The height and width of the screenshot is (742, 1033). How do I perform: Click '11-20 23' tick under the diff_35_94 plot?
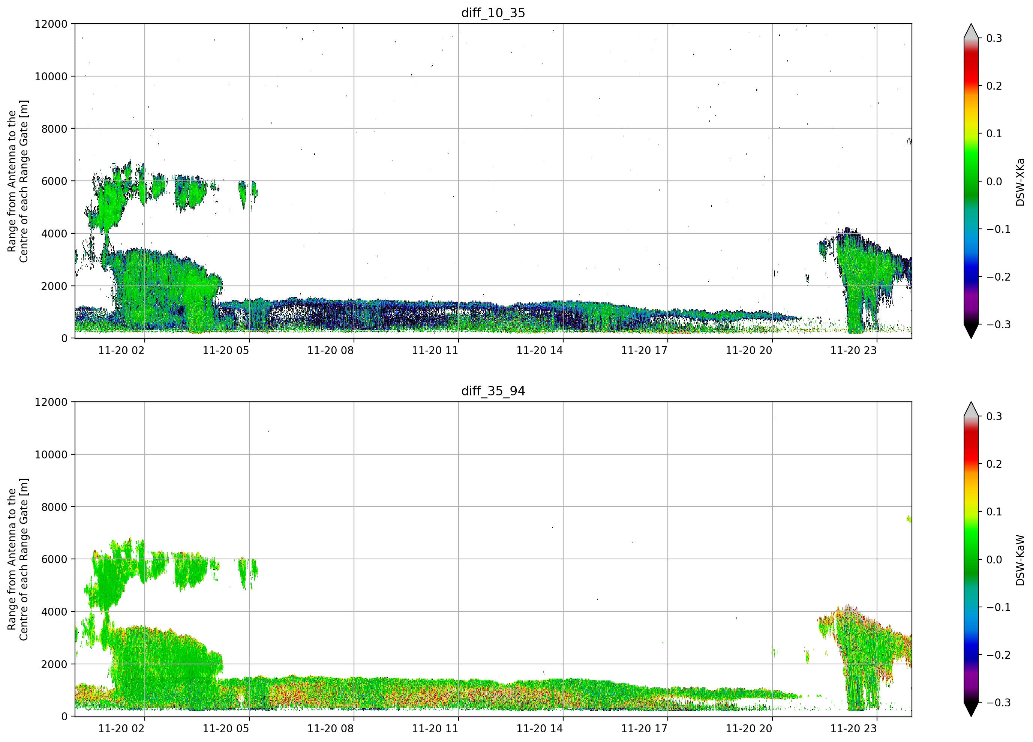click(x=853, y=729)
